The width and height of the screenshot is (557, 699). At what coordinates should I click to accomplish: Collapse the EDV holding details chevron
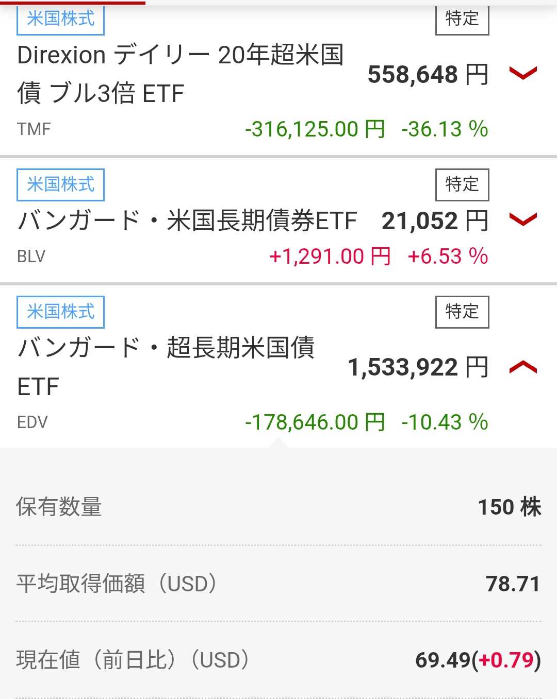tap(523, 367)
